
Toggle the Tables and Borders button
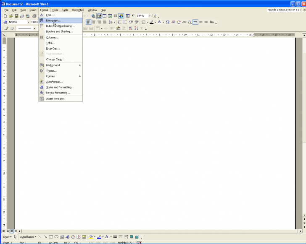click(99, 16)
